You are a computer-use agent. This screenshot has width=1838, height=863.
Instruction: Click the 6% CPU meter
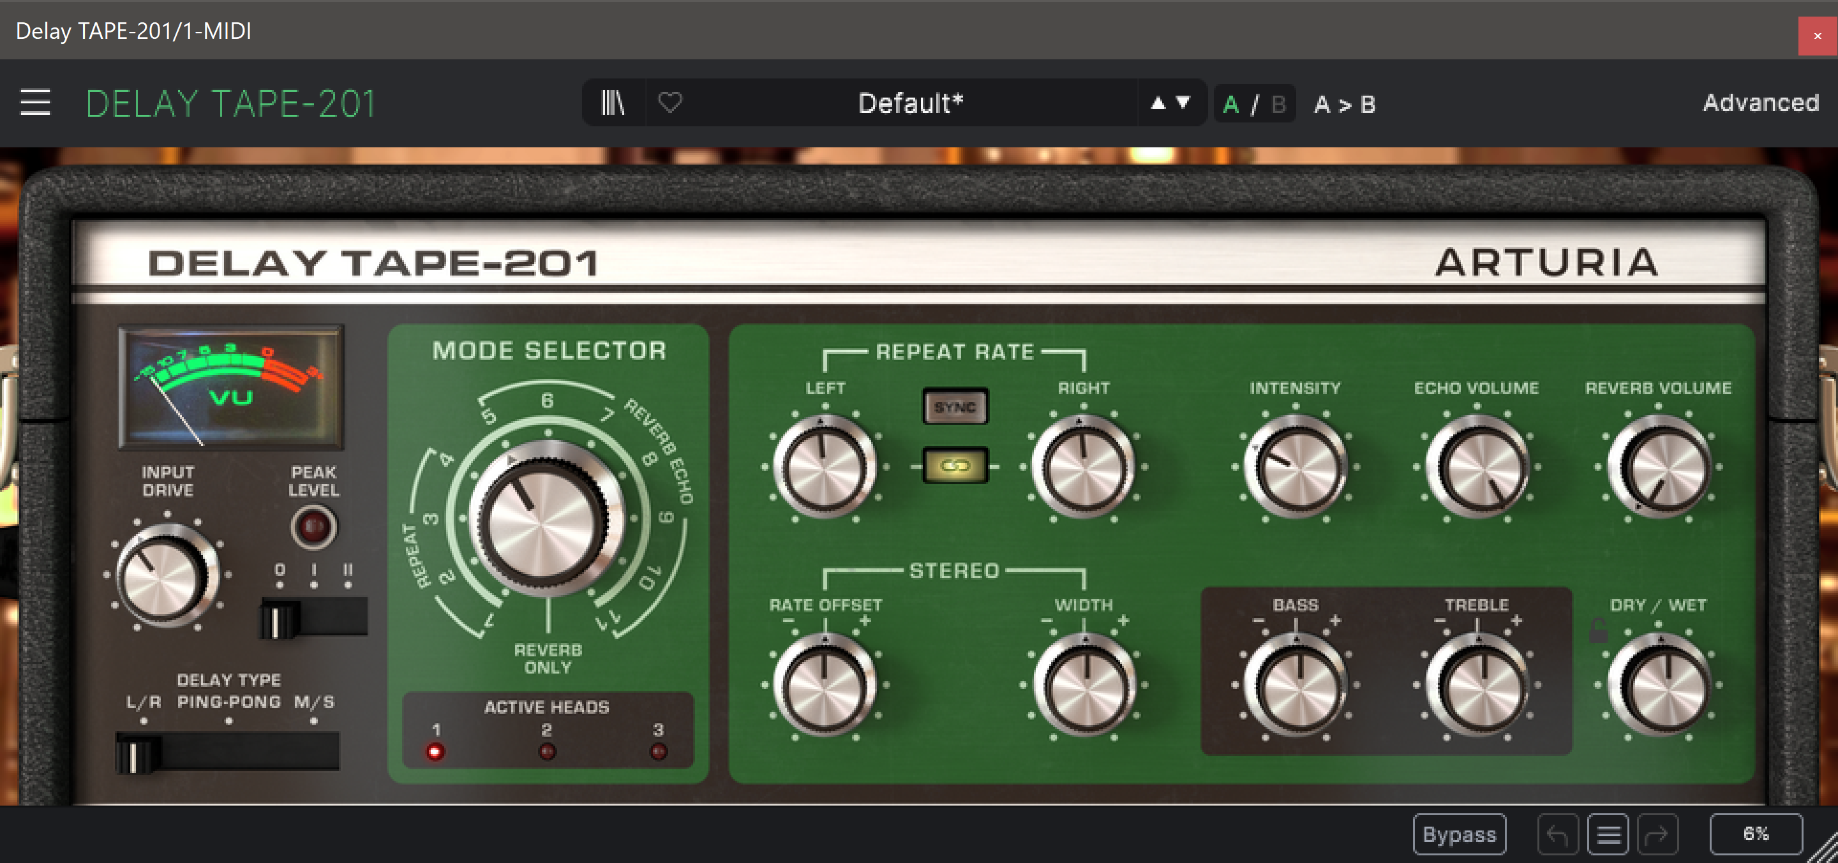click(x=1756, y=834)
